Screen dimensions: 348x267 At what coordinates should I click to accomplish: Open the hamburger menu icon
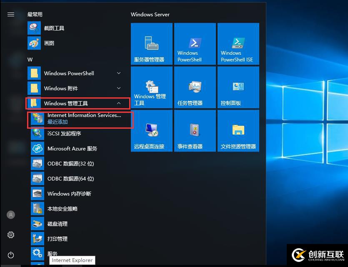11,15
